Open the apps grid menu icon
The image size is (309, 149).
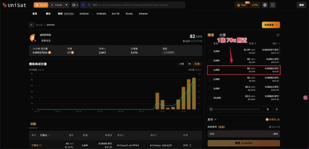pyautogui.click(x=273, y=5)
